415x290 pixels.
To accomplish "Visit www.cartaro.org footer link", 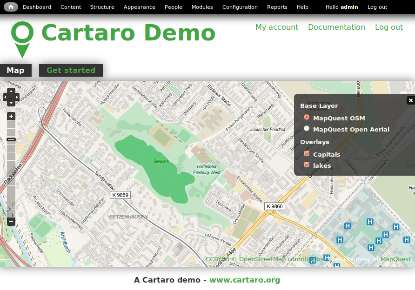I will [x=245, y=280].
